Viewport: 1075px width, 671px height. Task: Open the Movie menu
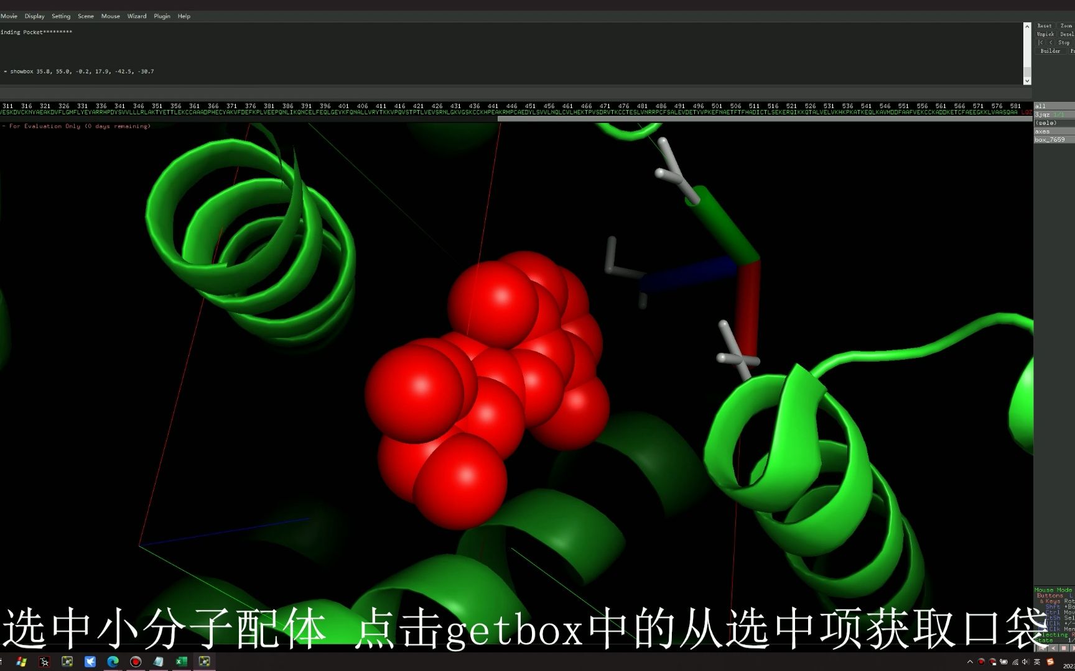8,16
